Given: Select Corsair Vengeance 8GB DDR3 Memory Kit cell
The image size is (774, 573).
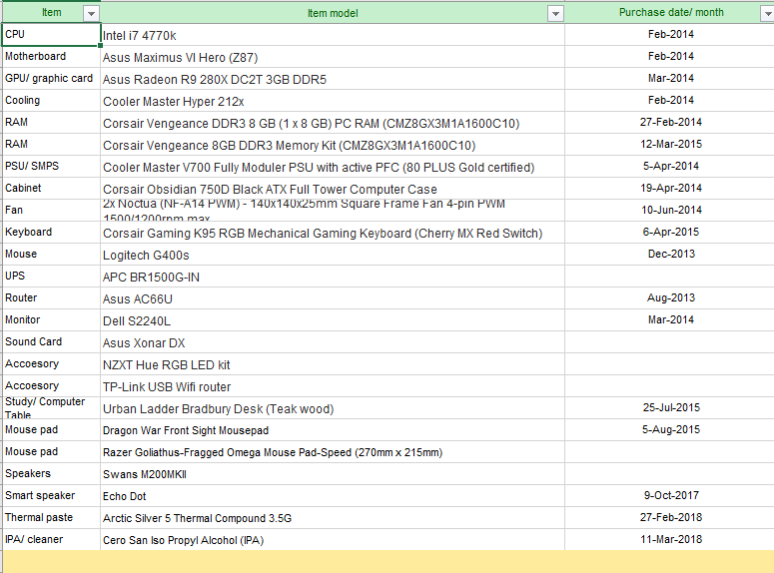Looking at the screenshot, I should pos(333,144).
